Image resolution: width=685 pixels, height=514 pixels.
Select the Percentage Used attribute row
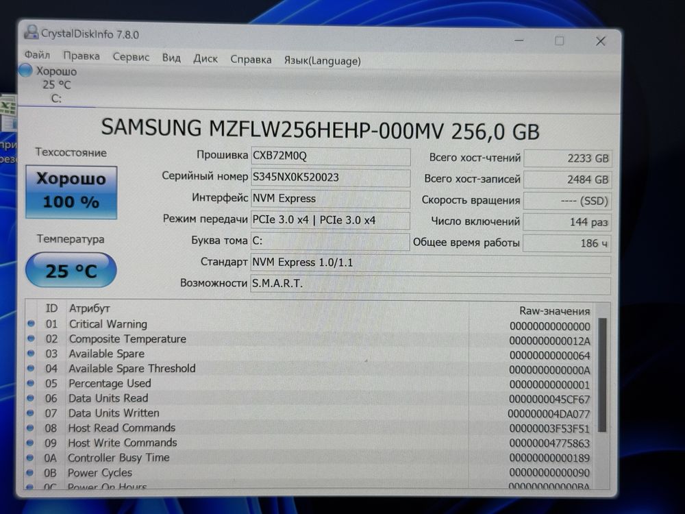(x=309, y=384)
